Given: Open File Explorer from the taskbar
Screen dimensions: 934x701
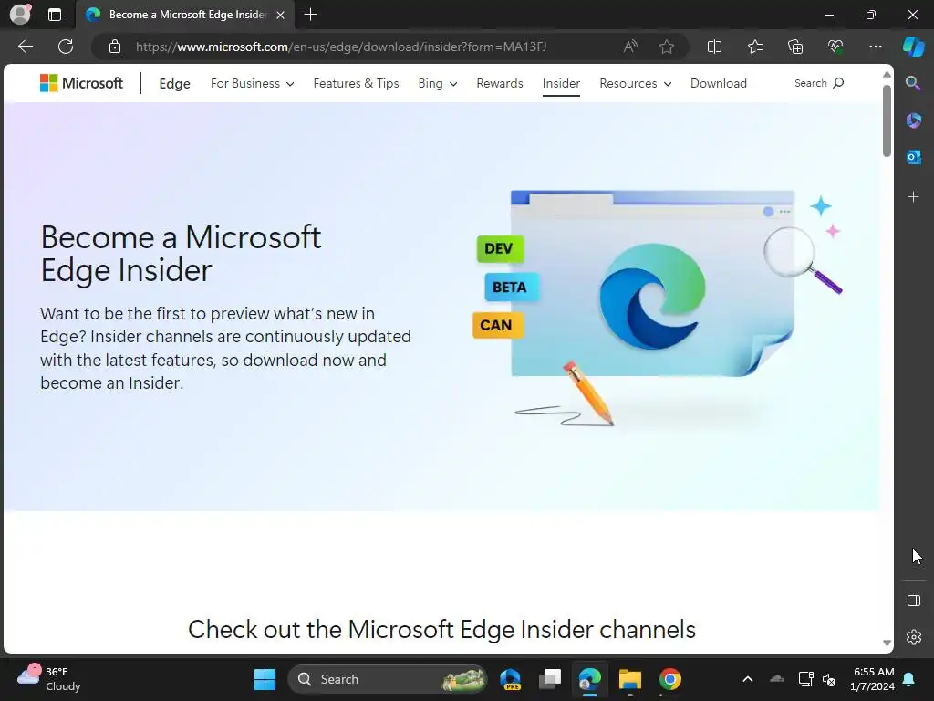Looking at the screenshot, I should [629, 679].
